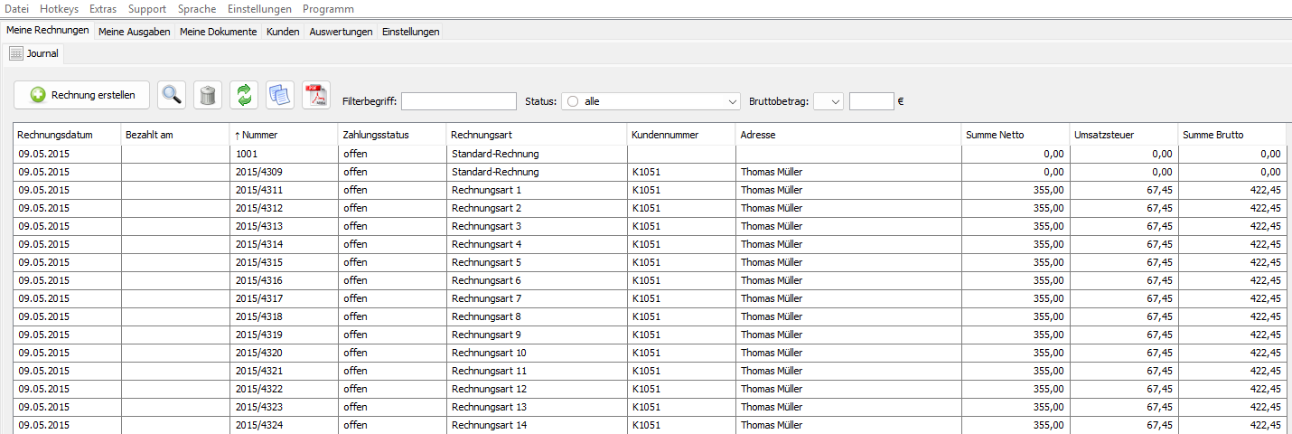Select the radio circle in Status field
Screen dimensions: 1292x434
(573, 101)
